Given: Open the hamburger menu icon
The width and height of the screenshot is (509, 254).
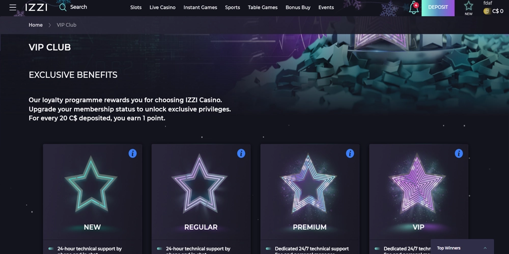Looking at the screenshot, I should pos(13,8).
